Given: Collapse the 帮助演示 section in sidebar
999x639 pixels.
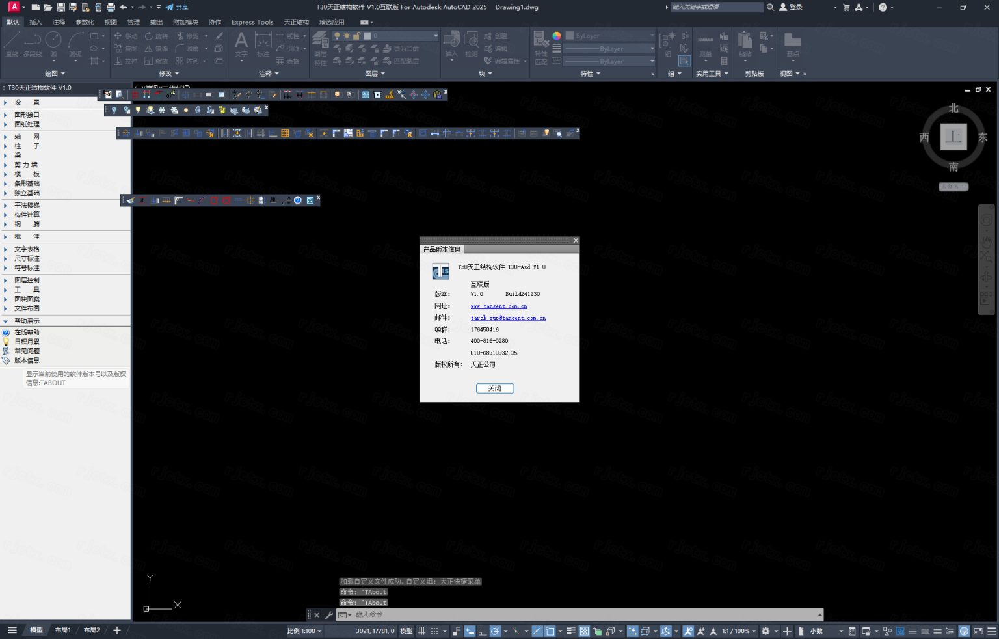Looking at the screenshot, I should click(5, 321).
